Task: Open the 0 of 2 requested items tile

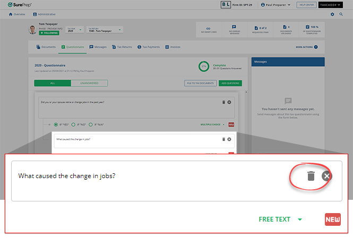Action: 260,30
